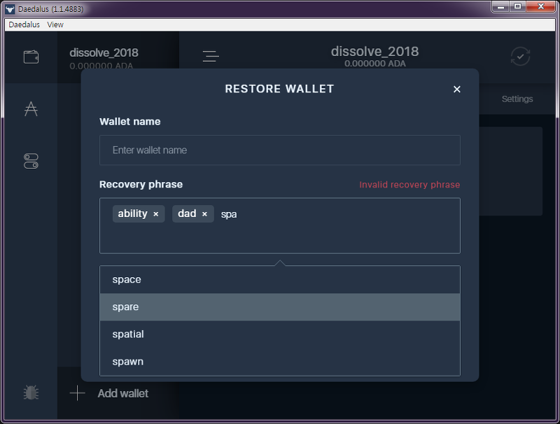Click the sync status checkmark icon
Screen dimensions: 560x424
(x=520, y=57)
